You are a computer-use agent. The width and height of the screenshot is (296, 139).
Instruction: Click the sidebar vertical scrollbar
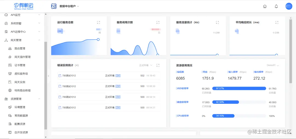tap(45, 85)
